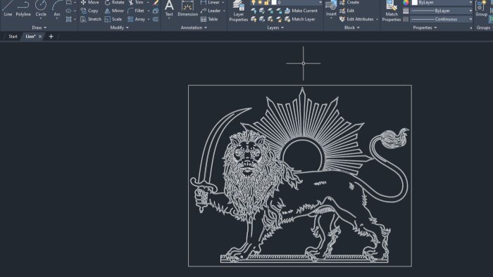Image resolution: width=493 pixels, height=277 pixels.
Task: Open the Linear dimension dropdown arrow
Action: pyautogui.click(x=223, y=3)
